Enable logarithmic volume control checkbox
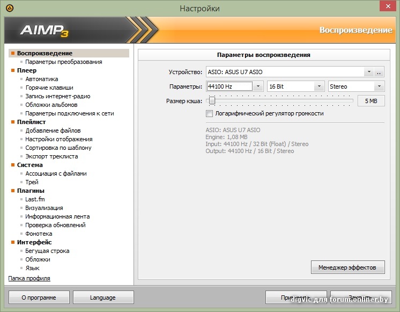Viewport: 400px width, 312px height. click(209, 113)
